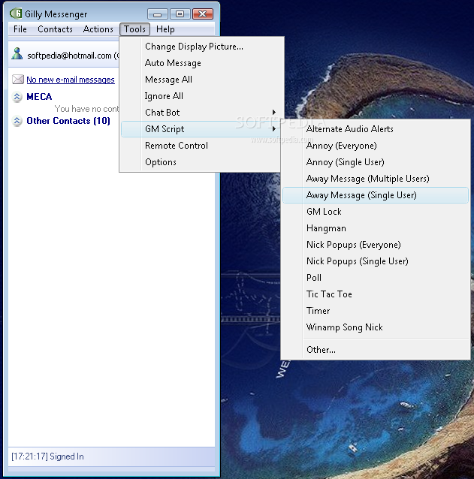474x479 pixels.
Task: Start the Tic Tac Toe script
Action: (x=376, y=294)
